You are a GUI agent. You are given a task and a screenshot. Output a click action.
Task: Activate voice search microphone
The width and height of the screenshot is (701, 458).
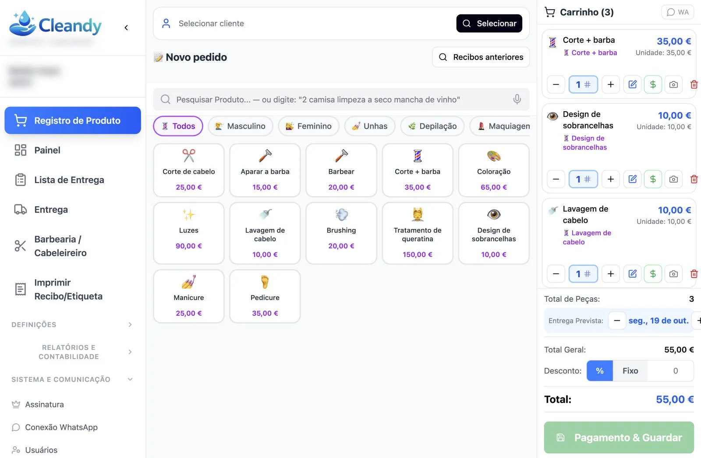tap(517, 99)
